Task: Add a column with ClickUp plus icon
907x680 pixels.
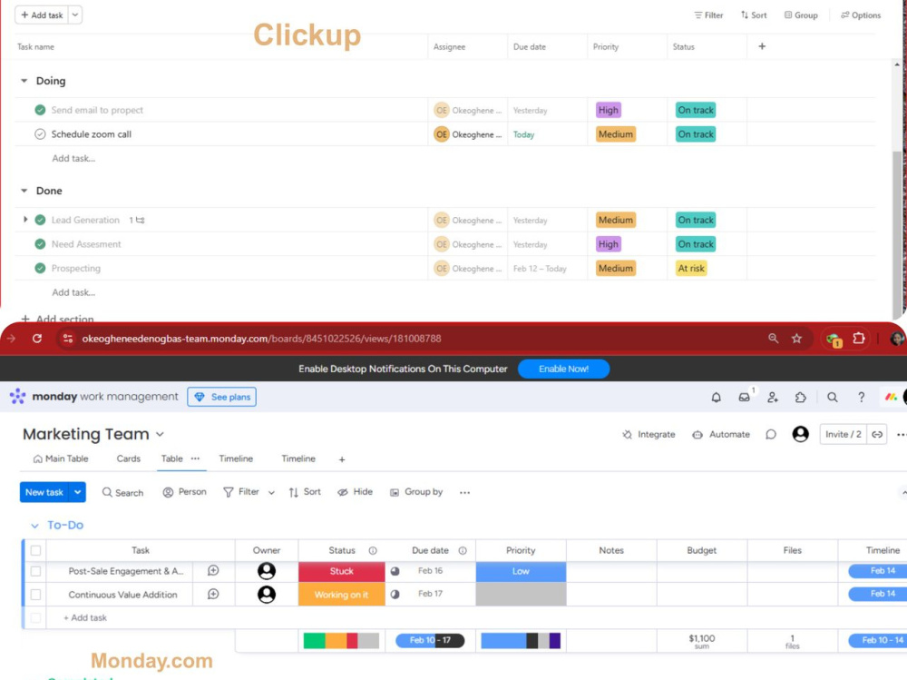Action: point(762,46)
